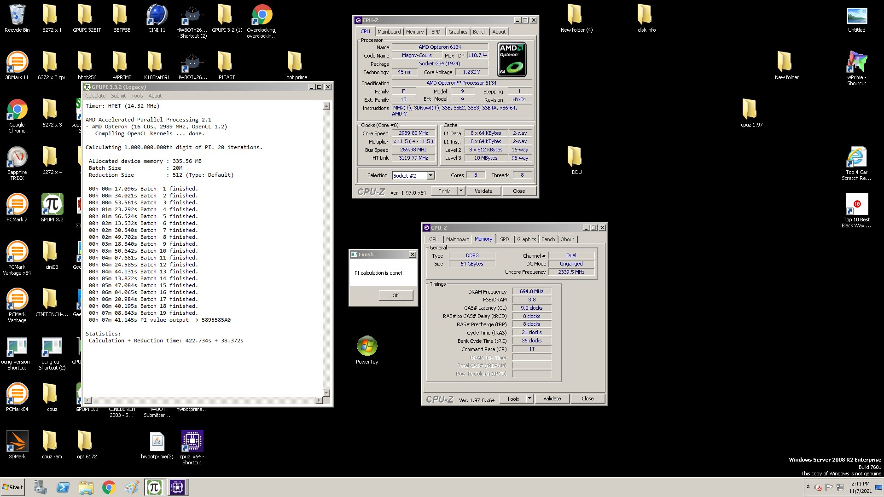The width and height of the screenshot is (884, 497).
Task: Click the Specification field AMD Opteron Processor 6134
Action: tap(461, 83)
